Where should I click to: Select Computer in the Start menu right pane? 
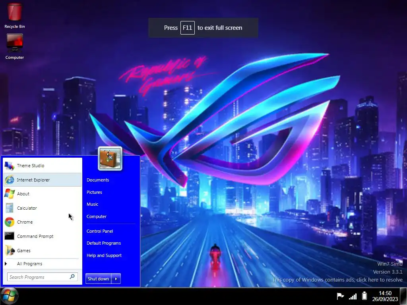[97, 216]
